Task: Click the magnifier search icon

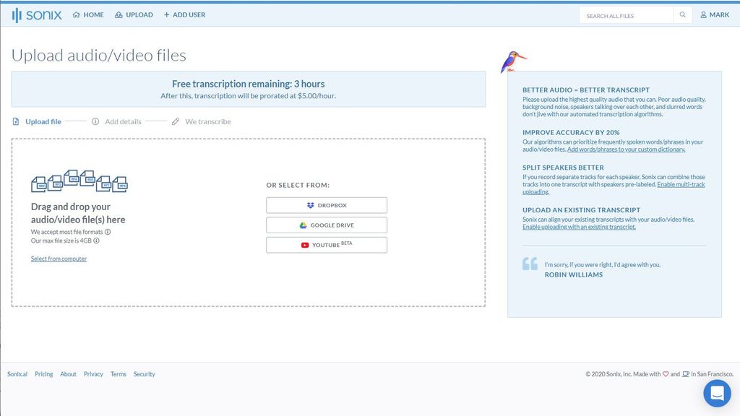Action: click(x=682, y=14)
